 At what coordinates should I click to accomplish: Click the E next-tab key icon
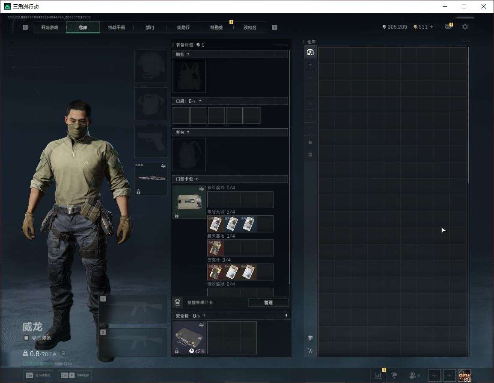pos(274,27)
